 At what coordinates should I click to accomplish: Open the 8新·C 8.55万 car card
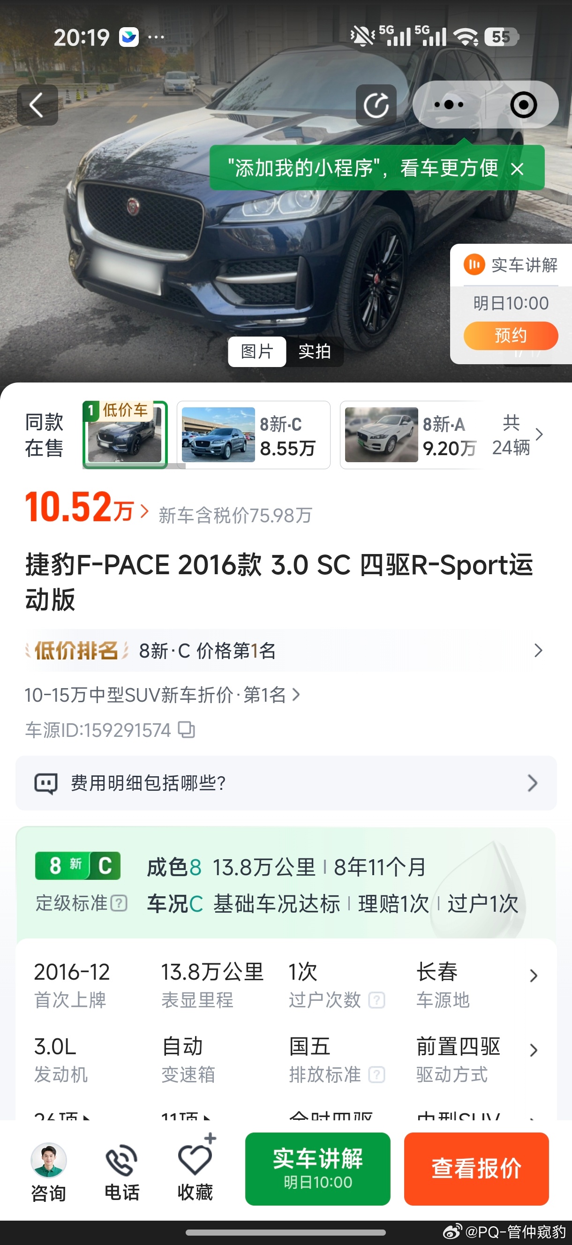point(254,435)
